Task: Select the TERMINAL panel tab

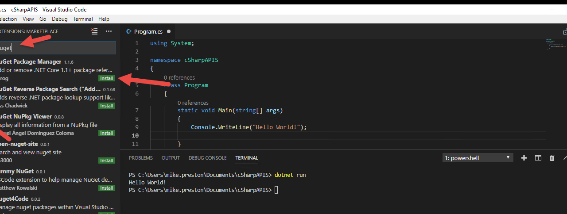Action: [247, 158]
